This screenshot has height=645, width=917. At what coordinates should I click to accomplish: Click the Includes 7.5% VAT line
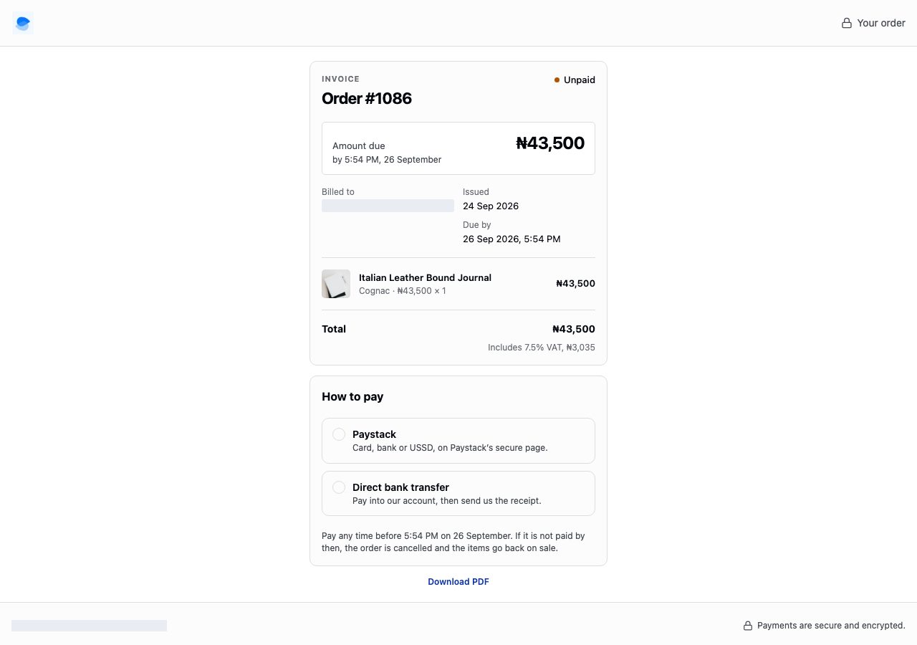[x=542, y=348]
